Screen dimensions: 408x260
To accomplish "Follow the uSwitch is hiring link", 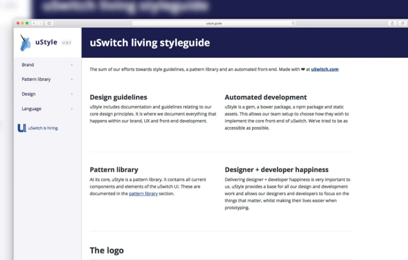I will click(43, 128).
